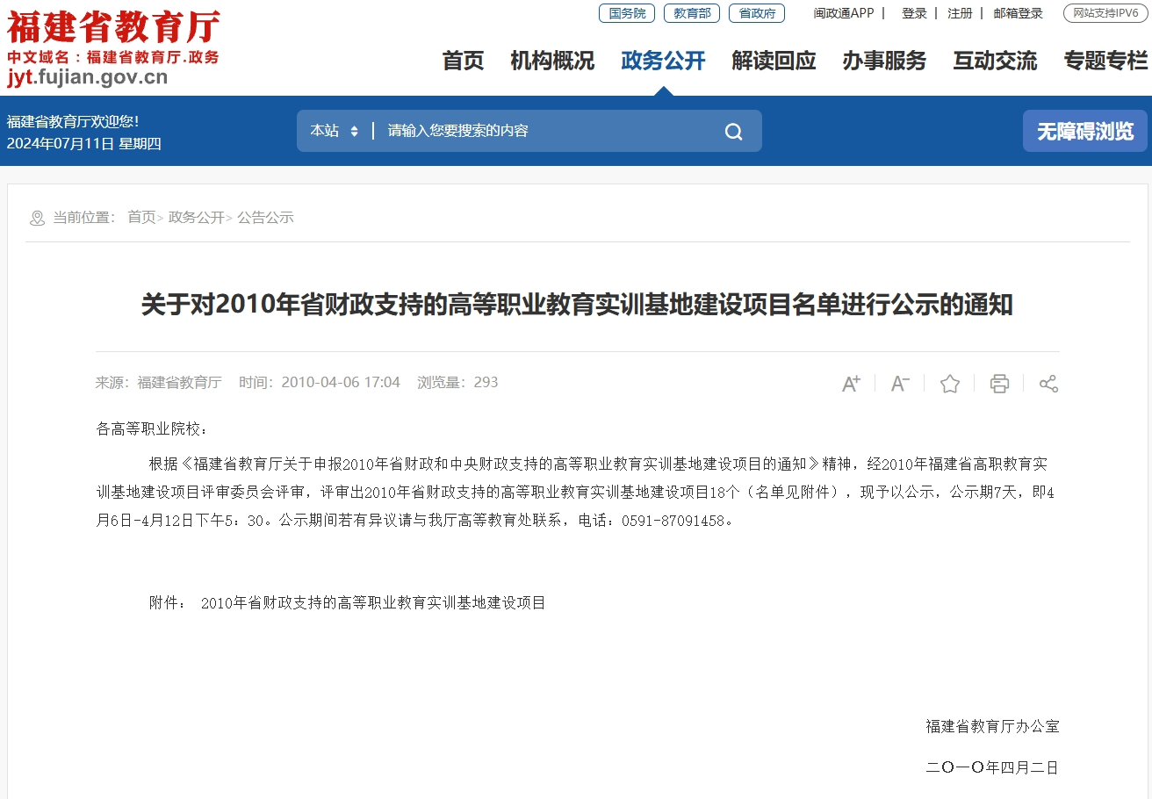Click the 无障碍浏览 button

click(x=1085, y=131)
